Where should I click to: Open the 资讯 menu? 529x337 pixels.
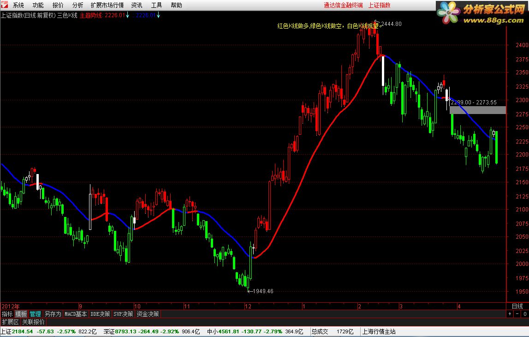coord(137,6)
